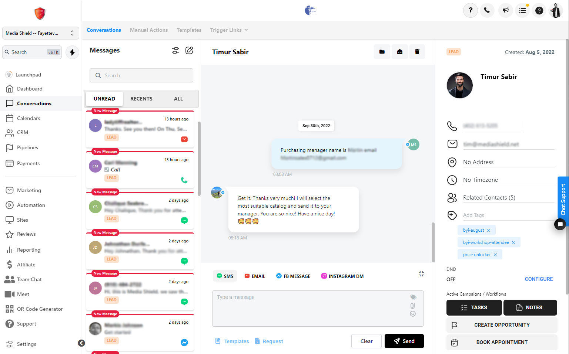Attach a file with the paperclip icon
This screenshot has height=354, width=569.
(412, 306)
